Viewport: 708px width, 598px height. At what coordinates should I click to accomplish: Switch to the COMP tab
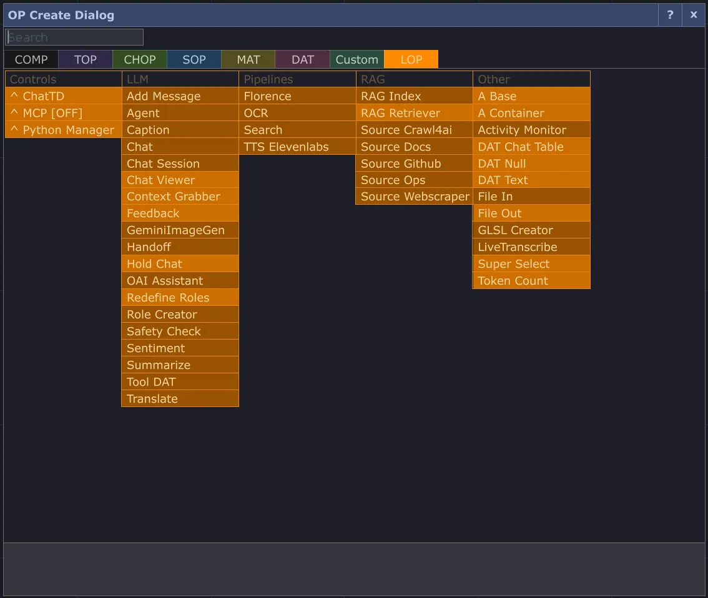click(x=30, y=59)
